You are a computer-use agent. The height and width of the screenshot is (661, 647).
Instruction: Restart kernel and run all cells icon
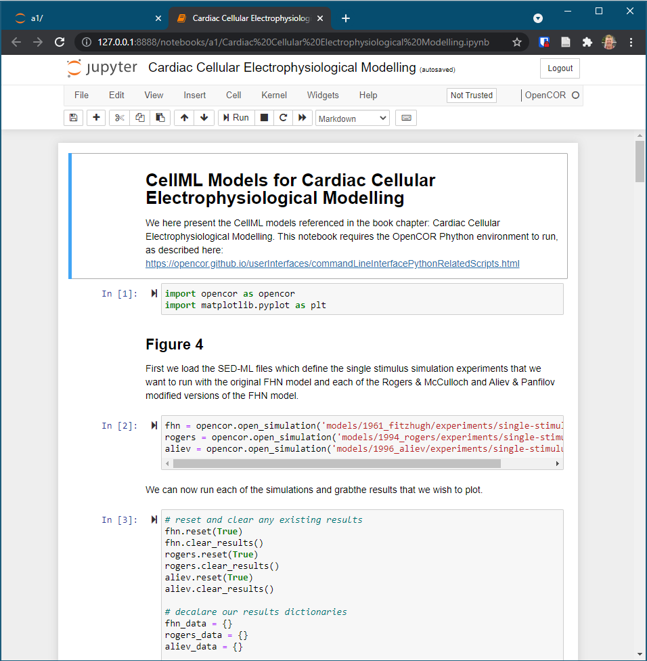(x=303, y=118)
